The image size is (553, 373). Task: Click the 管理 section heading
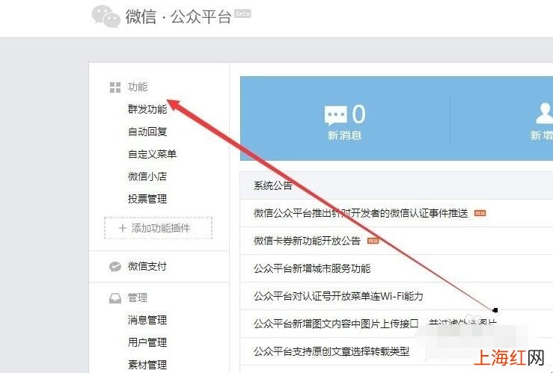pos(138,298)
